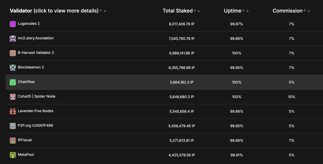Click the 99.99% uptime value

click(x=237, y=140)
